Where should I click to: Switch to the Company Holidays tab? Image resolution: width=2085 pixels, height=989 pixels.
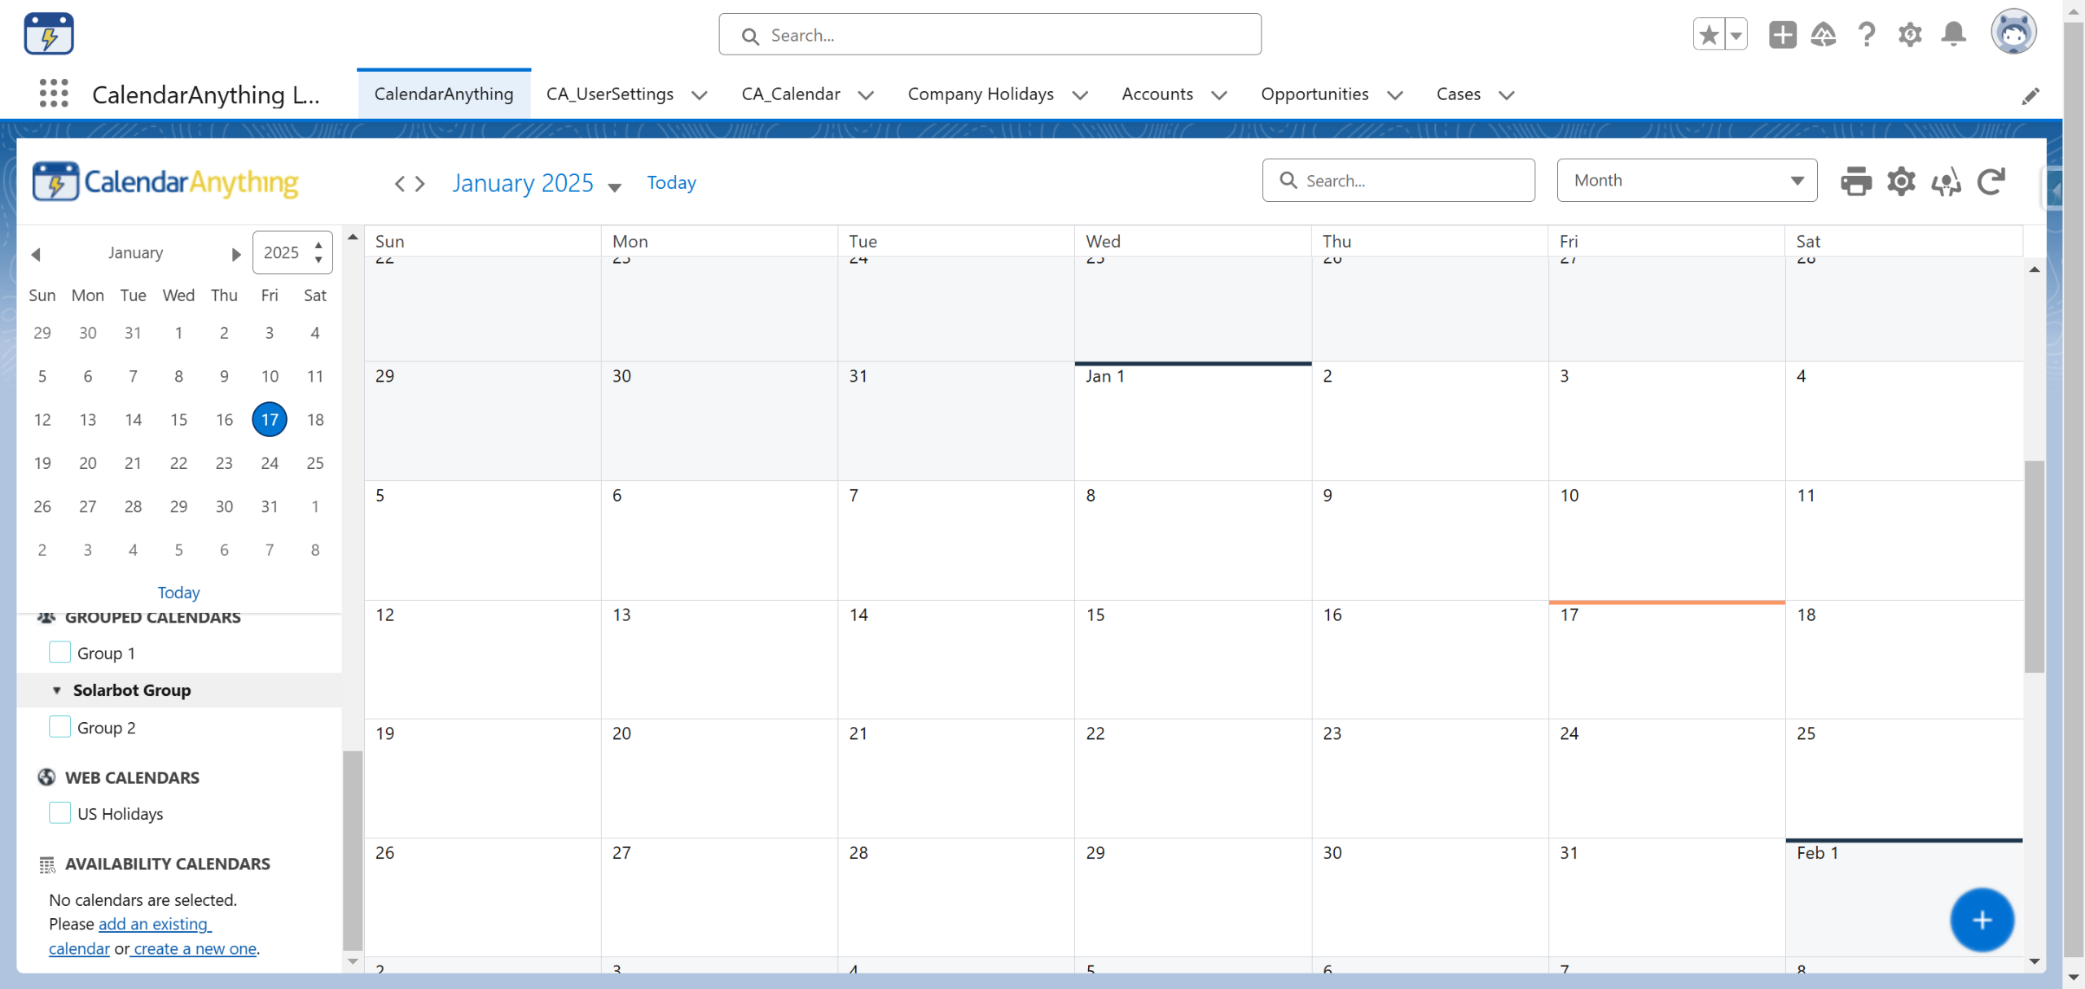980,94
